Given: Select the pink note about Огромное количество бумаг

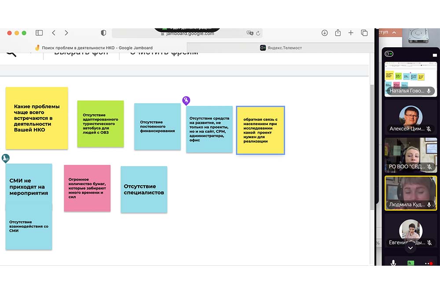Looking at the screenshot, I should [87, 188].
